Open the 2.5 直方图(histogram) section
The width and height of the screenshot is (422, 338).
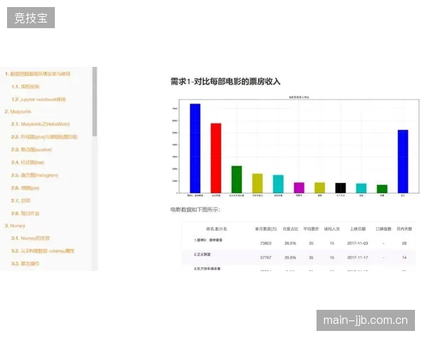click(34, 175)
